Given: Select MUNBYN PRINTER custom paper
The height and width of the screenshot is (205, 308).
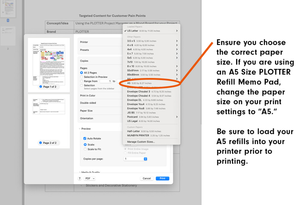Looking at the screenshot, I should pyautogui.click(x=151, y=135).
